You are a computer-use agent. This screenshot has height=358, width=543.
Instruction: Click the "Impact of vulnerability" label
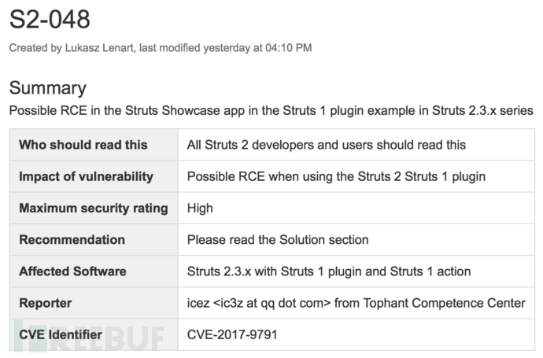(x=86, y=176)
